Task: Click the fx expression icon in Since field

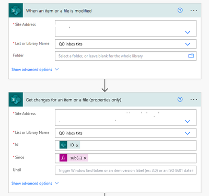Action: coord(63,158)
